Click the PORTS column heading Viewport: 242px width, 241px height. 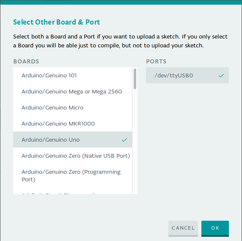(x=156, y=61)
